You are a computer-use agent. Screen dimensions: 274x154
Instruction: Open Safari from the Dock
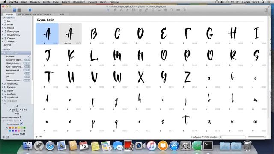coord(50,145)
